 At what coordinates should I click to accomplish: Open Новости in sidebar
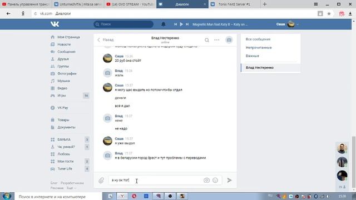pos(64,44)
